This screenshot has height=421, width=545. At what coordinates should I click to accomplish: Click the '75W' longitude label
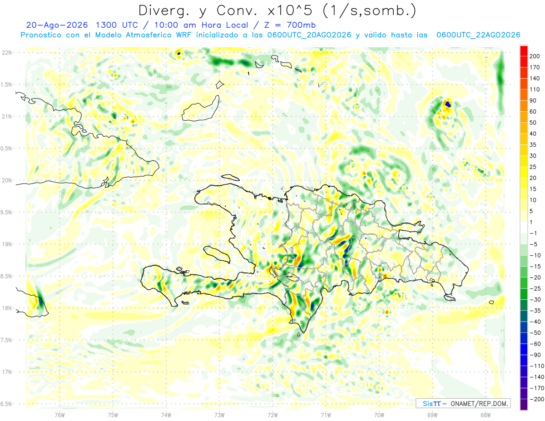[113, 415]
